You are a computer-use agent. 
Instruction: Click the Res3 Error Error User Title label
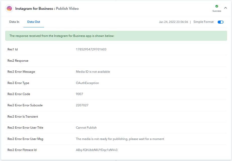25,128
